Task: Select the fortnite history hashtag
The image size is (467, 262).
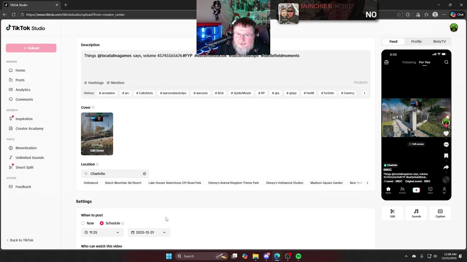Action: pyautogui.click(x=327, y=93)
